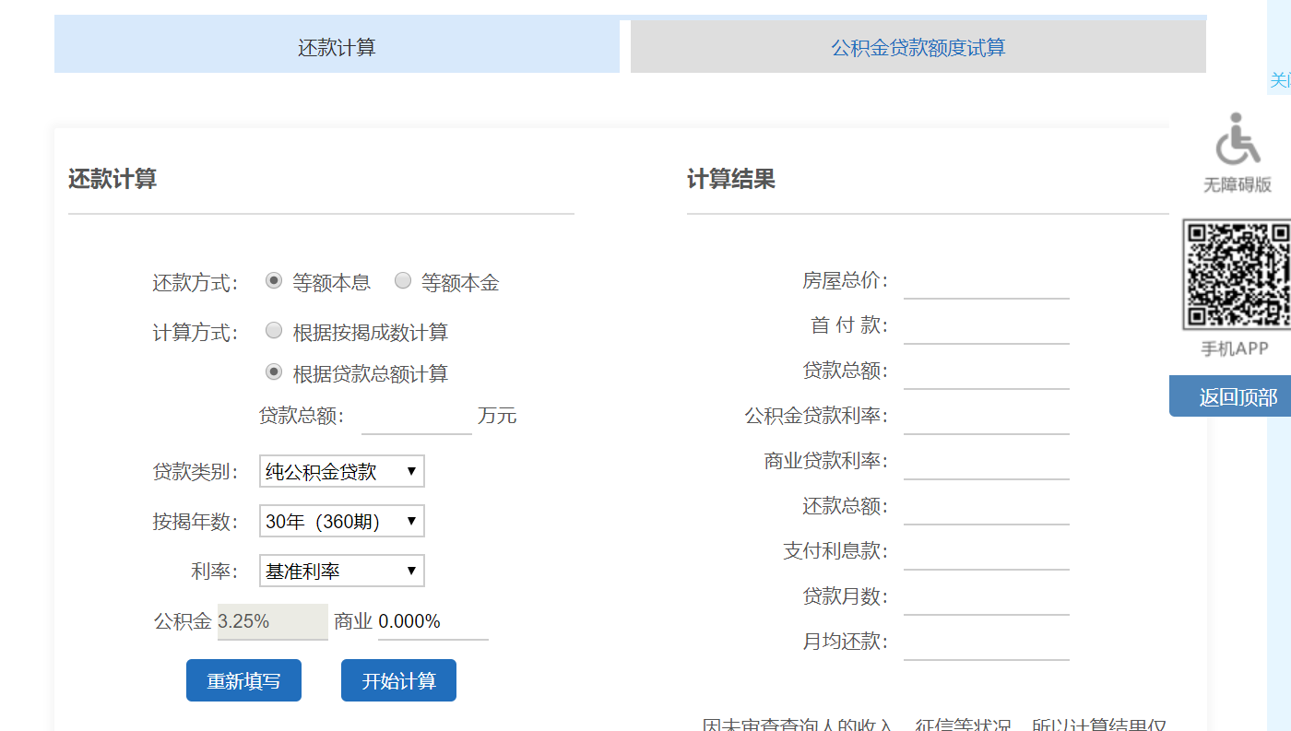Viewport: 1291px width, 731px height.
Task: Click the 公积金 3.25% rate field
Action: (x=272, y=622)
